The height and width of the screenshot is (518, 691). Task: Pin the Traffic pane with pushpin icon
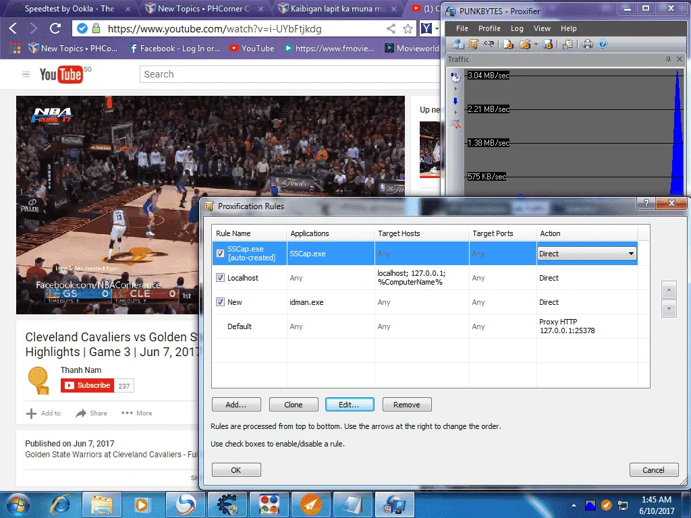click(668, 59)
